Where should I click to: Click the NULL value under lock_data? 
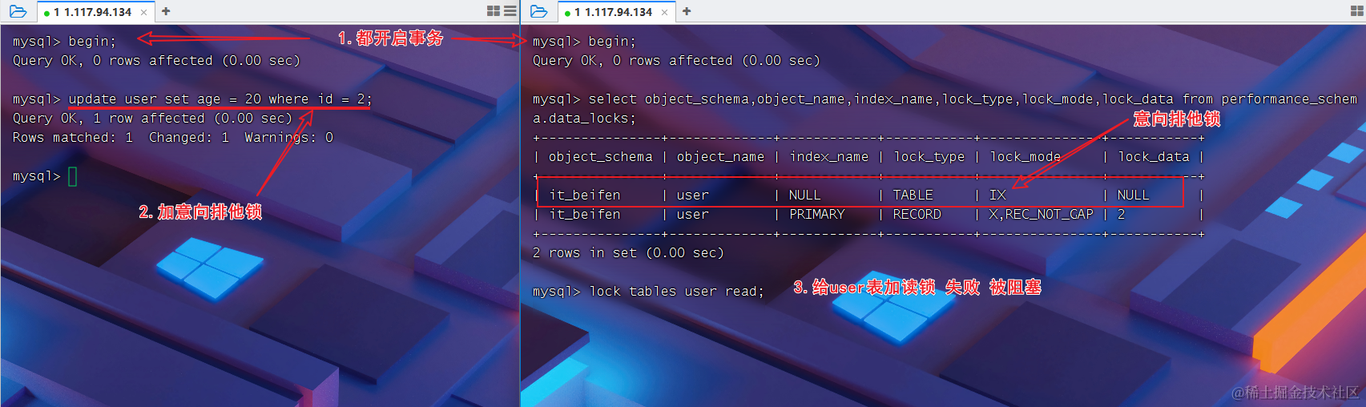[1134, 195]
